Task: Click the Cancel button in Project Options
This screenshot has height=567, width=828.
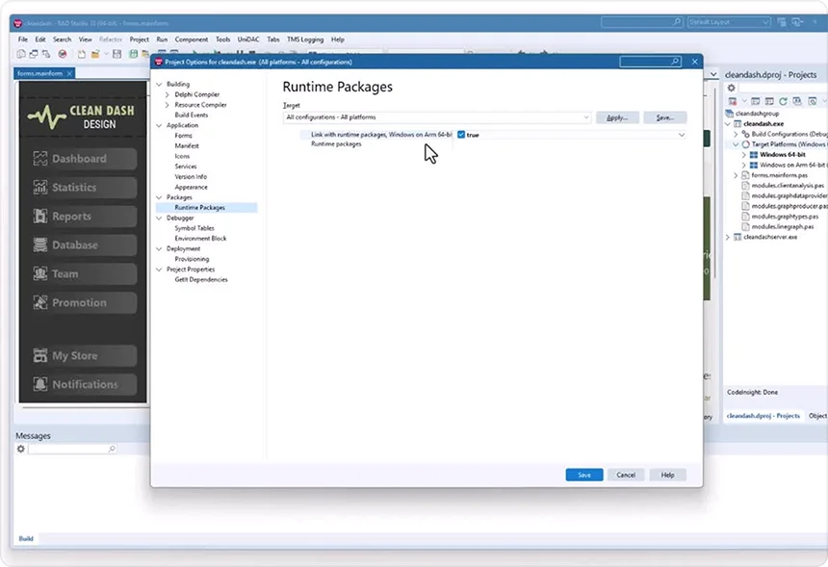Action: (x=626, y=475)
